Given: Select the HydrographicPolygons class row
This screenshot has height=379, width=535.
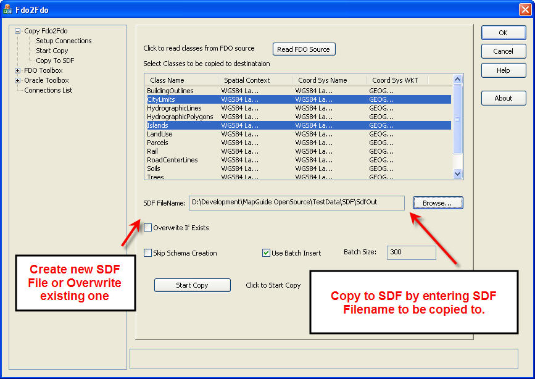Looking at the screenshot, I should point(299,117).
